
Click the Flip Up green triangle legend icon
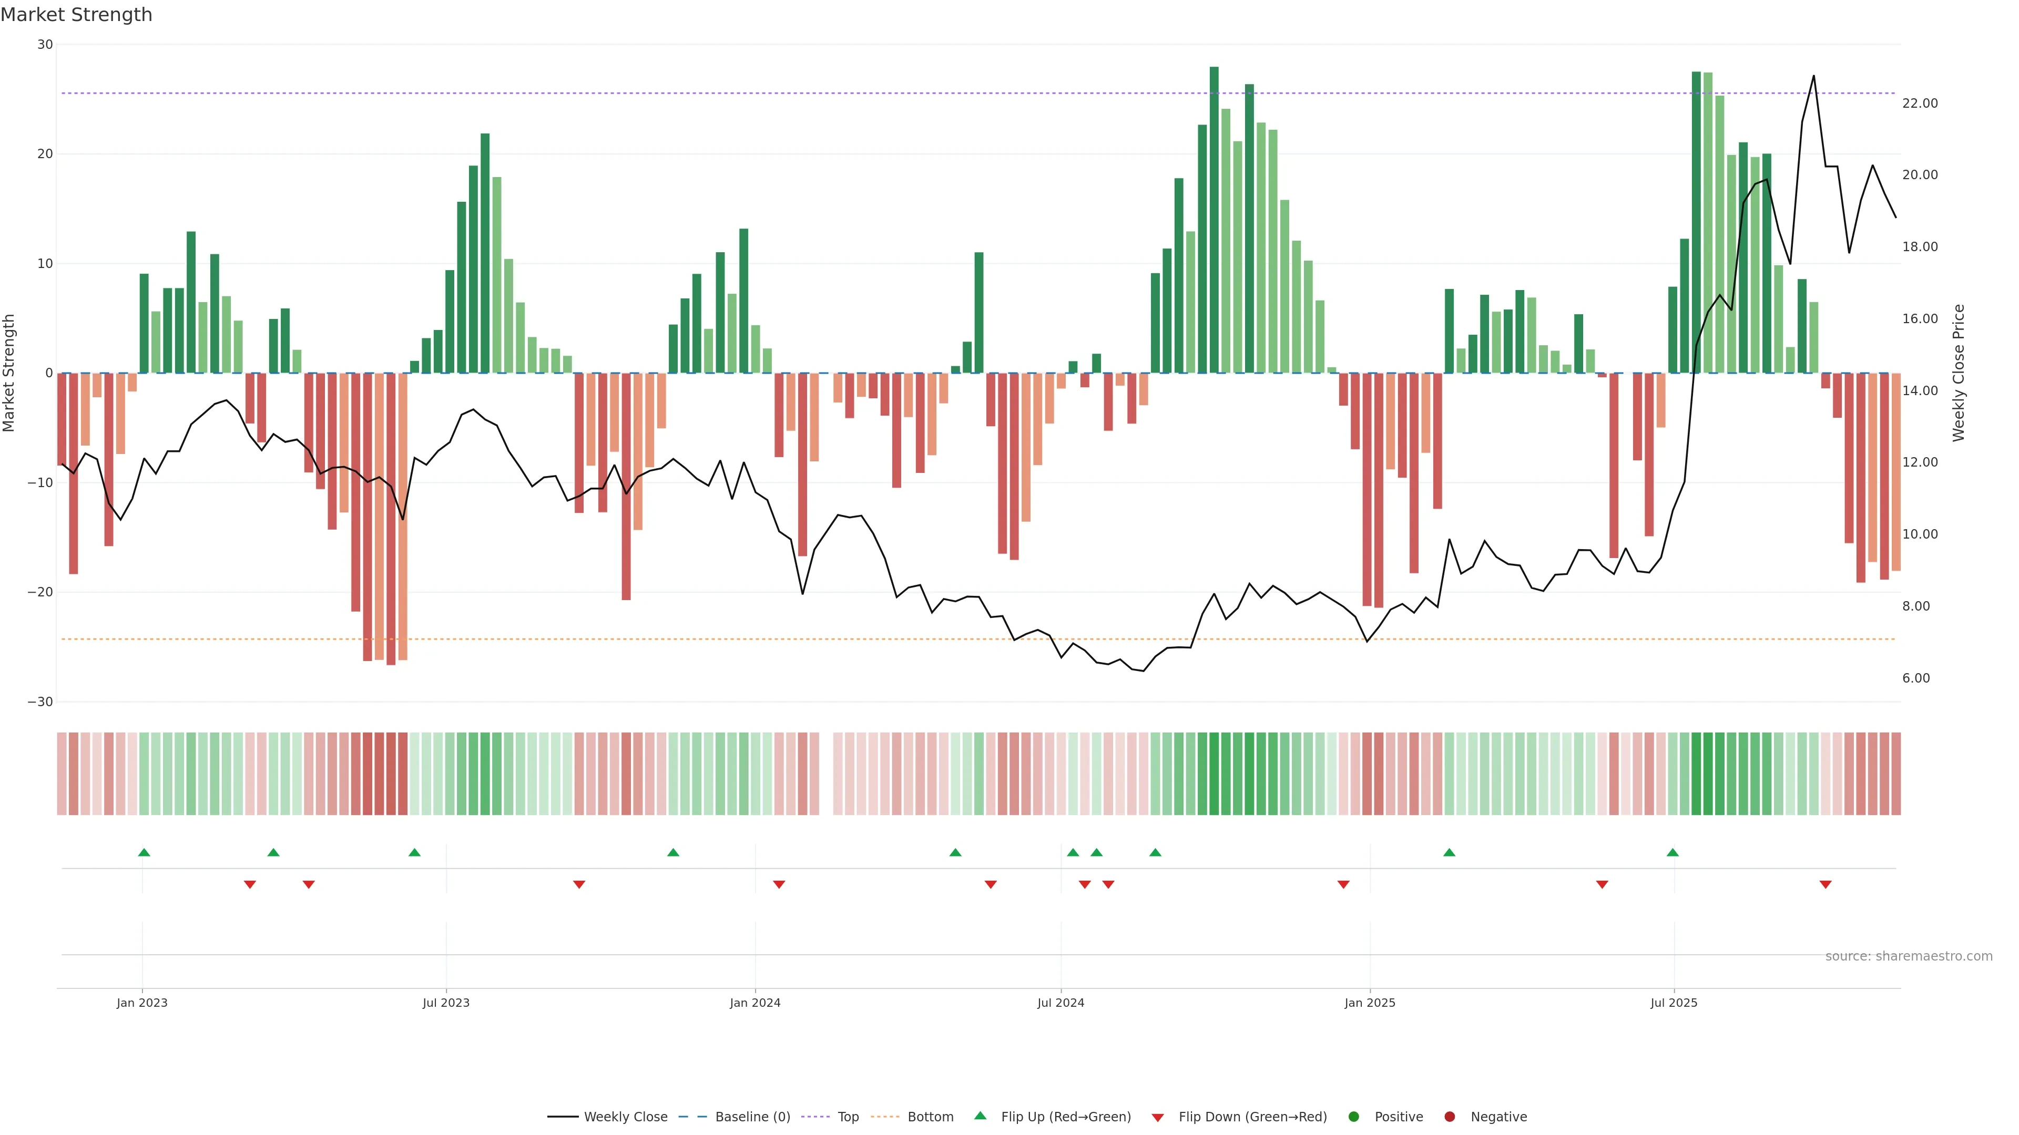click(x=980, y=1116)
